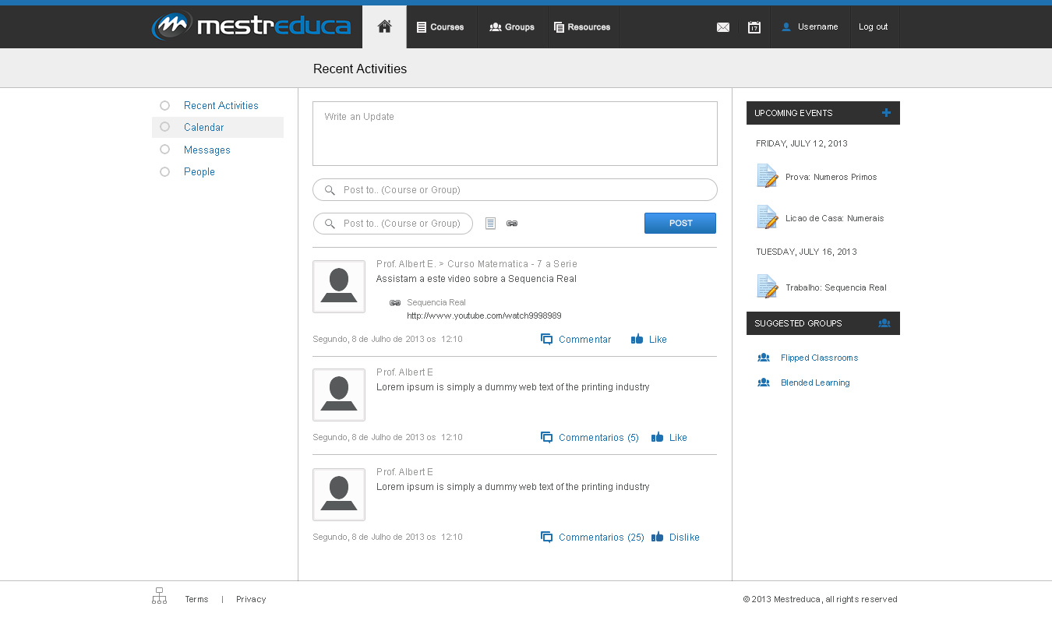Click Commentarios (5) on second post

click(598, 438)
